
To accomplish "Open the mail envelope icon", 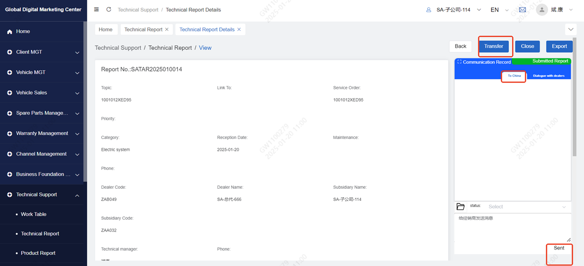I will pyautogui.click(x=523, y=9).
